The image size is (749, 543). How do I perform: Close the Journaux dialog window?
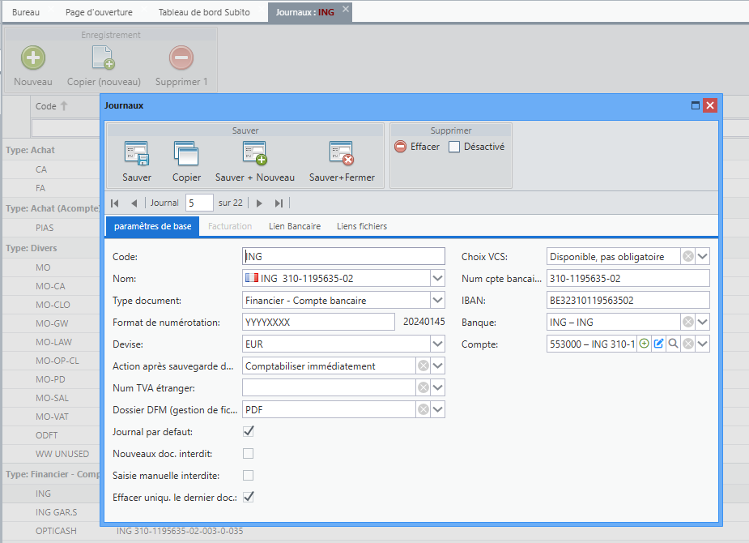point(710,105)
